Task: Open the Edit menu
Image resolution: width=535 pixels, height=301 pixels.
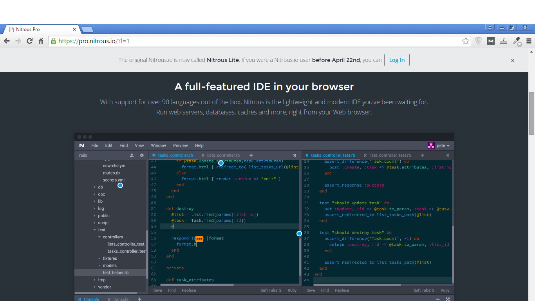Action: point(109,145)
